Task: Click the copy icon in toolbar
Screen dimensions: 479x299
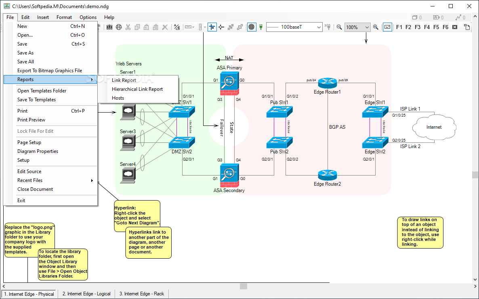Action: [137, 27]
